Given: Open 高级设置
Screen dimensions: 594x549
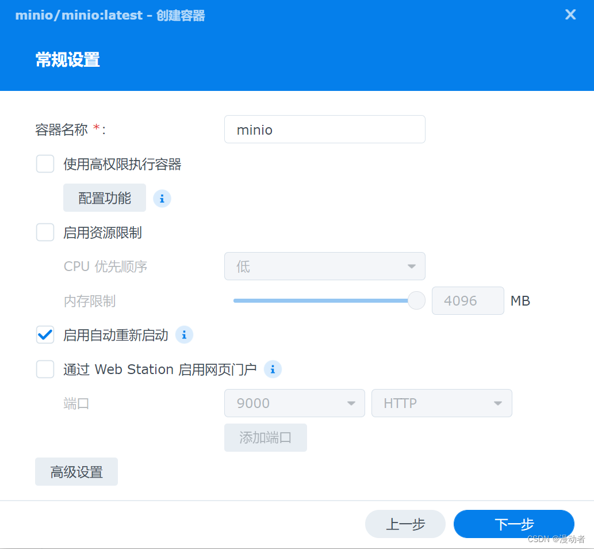Looking at the screenshot, I should (76, 471).
